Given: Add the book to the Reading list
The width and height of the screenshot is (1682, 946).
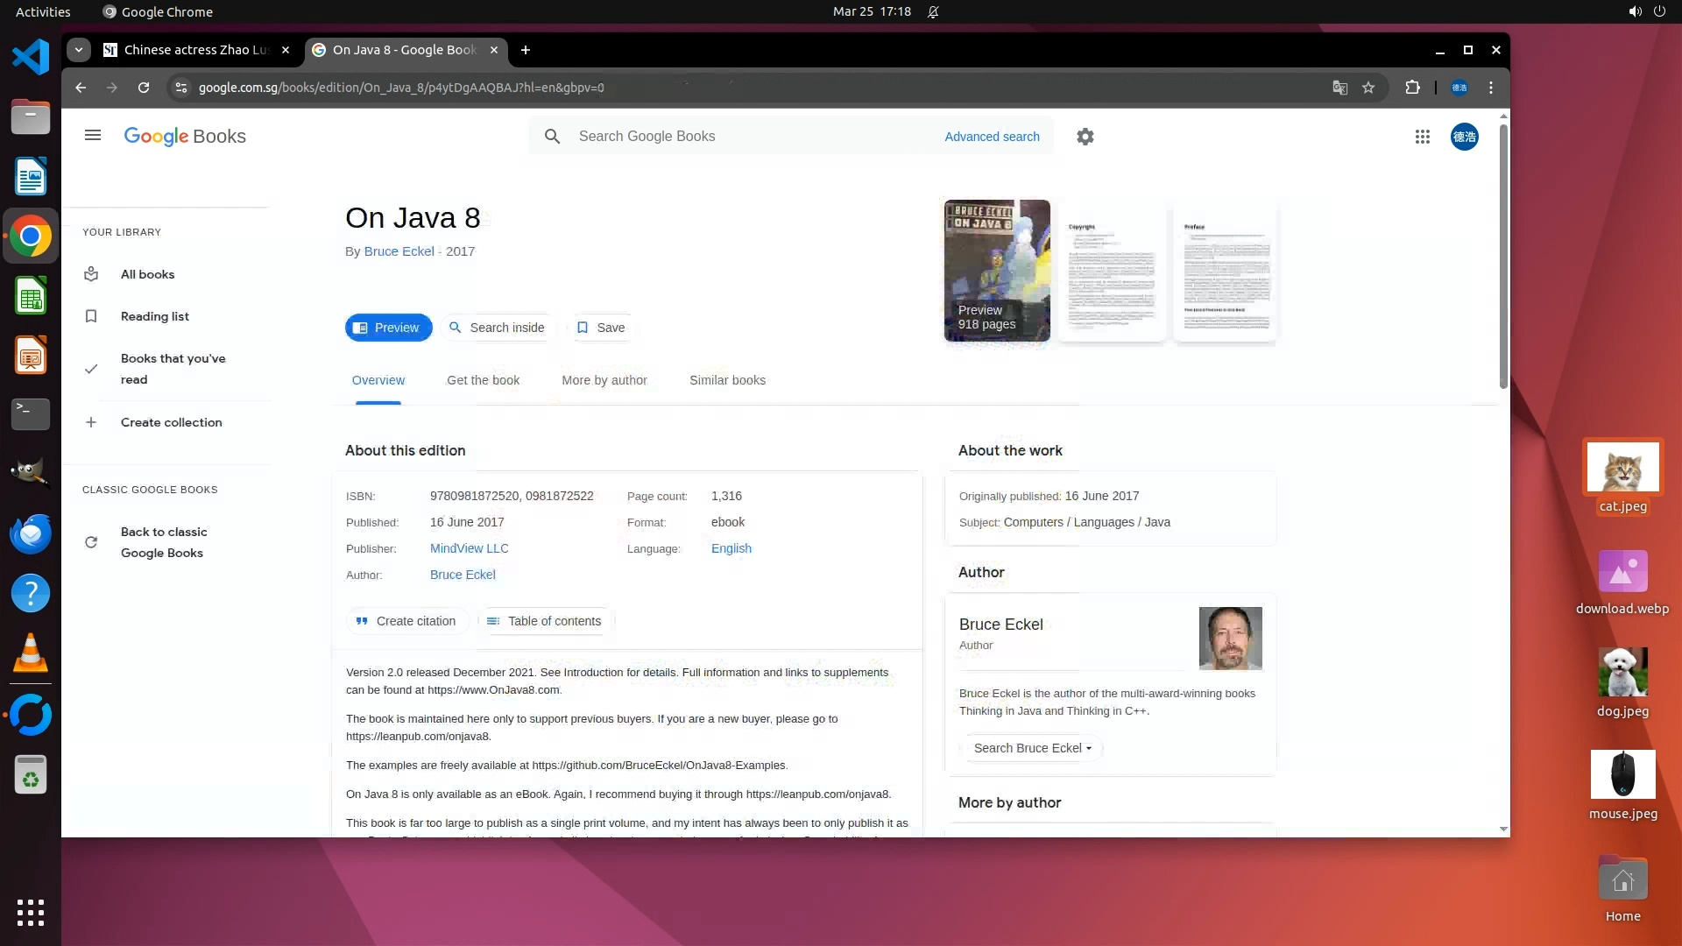Looking at the screenshot, I should [154, 316].
